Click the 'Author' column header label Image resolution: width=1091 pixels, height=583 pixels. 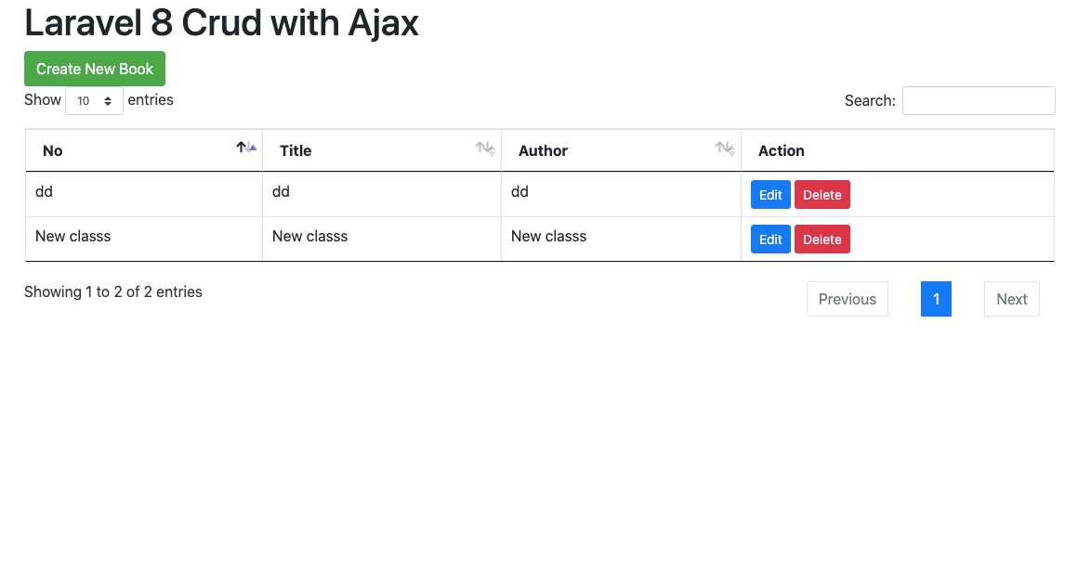coord(543,150)
